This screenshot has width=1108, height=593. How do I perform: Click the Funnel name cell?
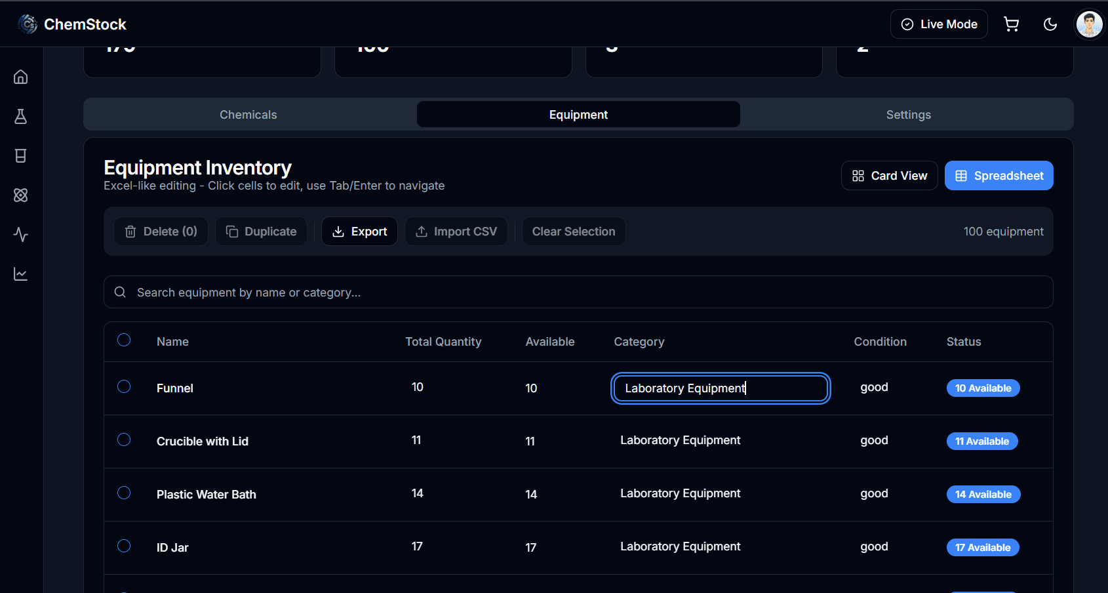pyautogui.click(x=175, y=388)
